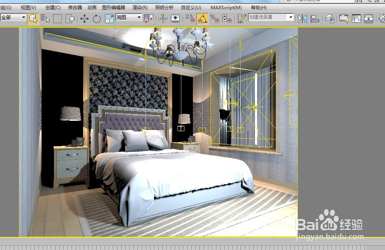Viewport: 385px width, 250px height.
Task: Open the 动画 menu
Action: [x=92, y=8]
